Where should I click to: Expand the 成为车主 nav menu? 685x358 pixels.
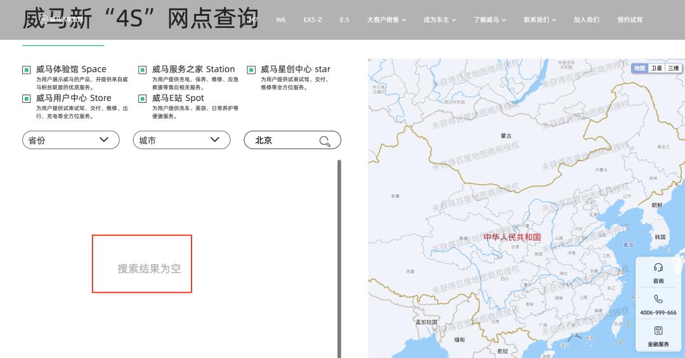(440, 20)
